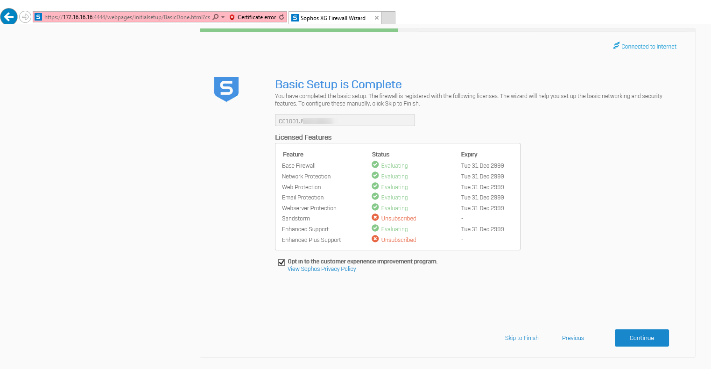This screenshot has width=711, height=369.
Task: Click the green check for Email Protection
Action: pyautogui.click(x=375, y=196)
